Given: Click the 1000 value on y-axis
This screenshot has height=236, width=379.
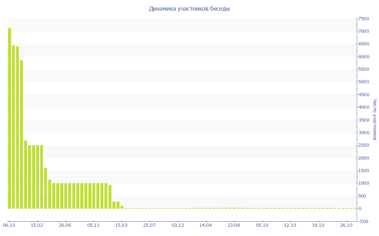Looking at the screenshot, I should 363,183.
